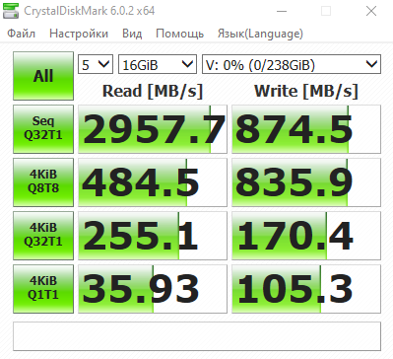The height and width of the screenshot is (359, 393).
Task: Close the CrystalDiskMark window
Action: (371, 11)
